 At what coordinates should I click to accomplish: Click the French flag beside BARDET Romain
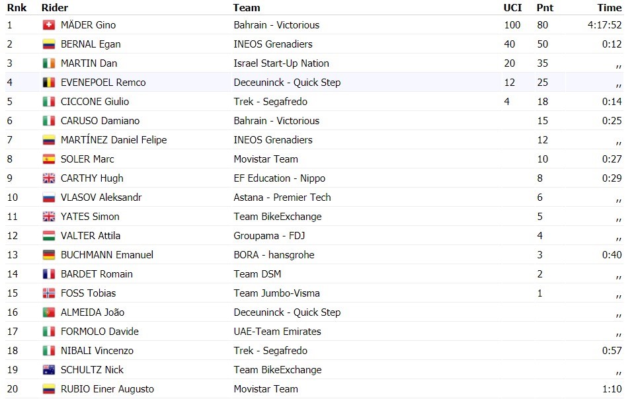(x=49, y=274)
